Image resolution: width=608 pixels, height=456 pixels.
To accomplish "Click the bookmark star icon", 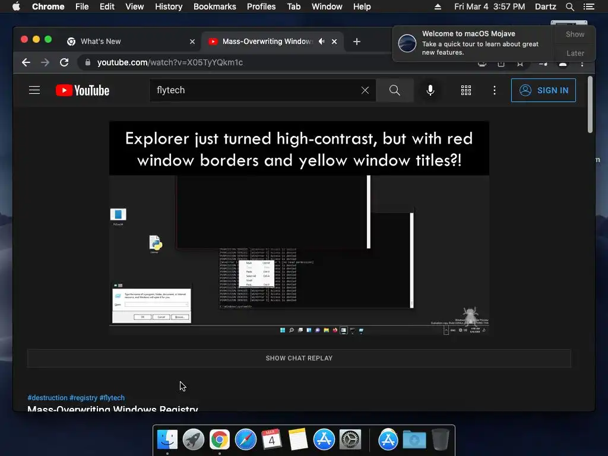I will pos(520,64).
